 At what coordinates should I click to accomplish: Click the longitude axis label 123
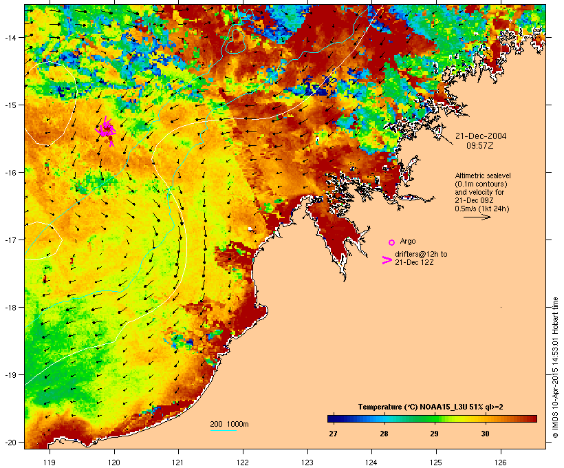pos(307,462)
